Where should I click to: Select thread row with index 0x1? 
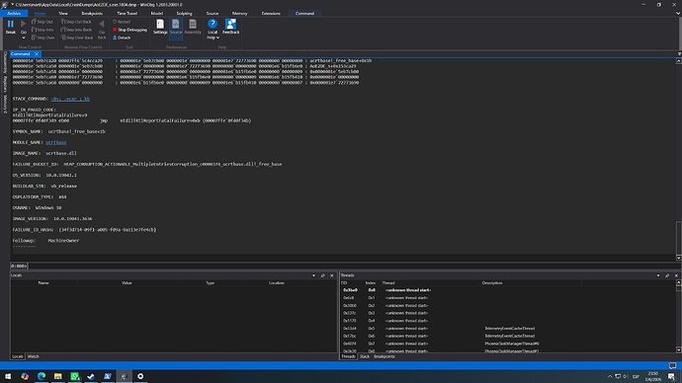tap(508, 298)
